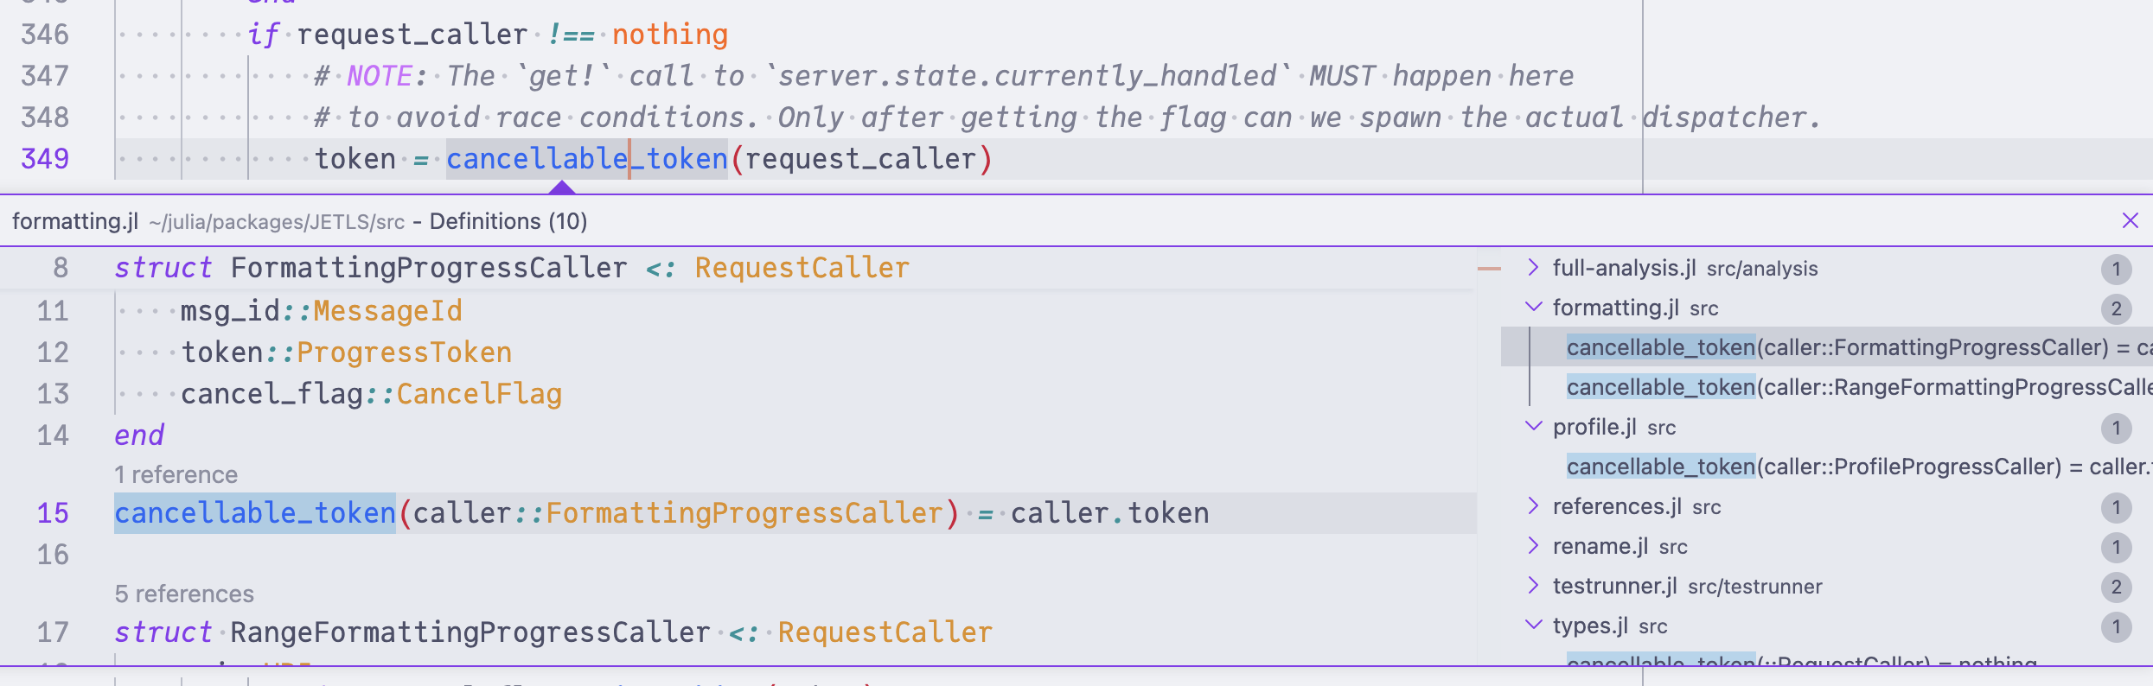Click the formatting.jl count badge showing 2
This screenshot has height=686, width=2153.
tap(2116, 308)
